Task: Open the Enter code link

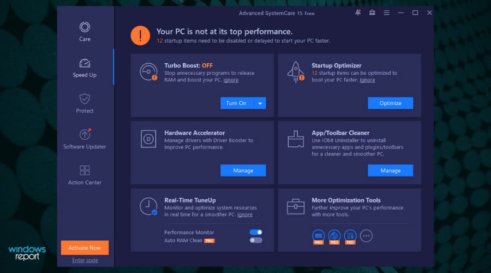Action: pyautogui.click(x=85, y=260)
